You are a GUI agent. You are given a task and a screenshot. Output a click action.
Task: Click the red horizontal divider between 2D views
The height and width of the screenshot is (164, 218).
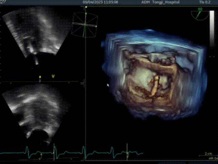41,82
